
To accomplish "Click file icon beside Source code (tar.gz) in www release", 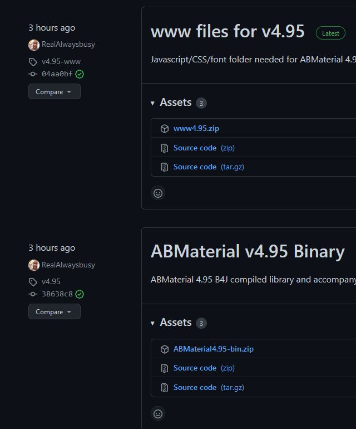I will (x=165, y=167).
